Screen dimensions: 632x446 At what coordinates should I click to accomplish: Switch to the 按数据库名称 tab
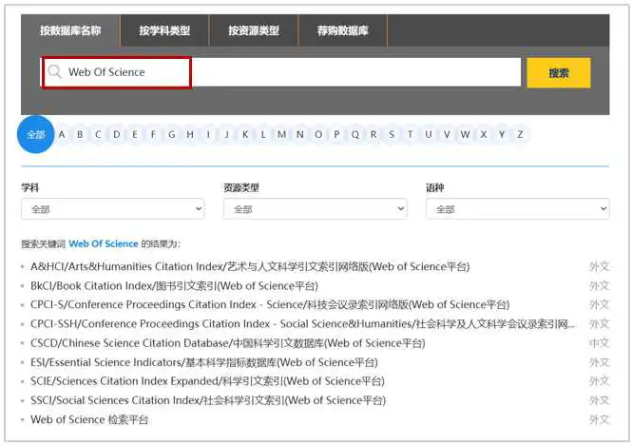(x=70, y=30)
